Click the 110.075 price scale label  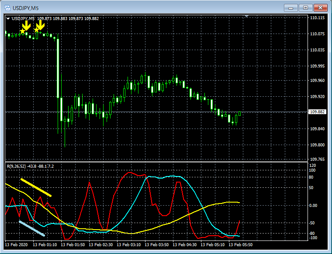[317, 34]
